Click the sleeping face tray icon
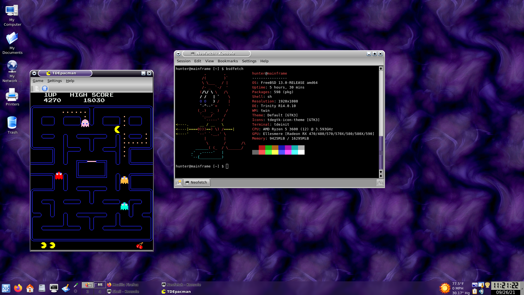 coord(487,285)
